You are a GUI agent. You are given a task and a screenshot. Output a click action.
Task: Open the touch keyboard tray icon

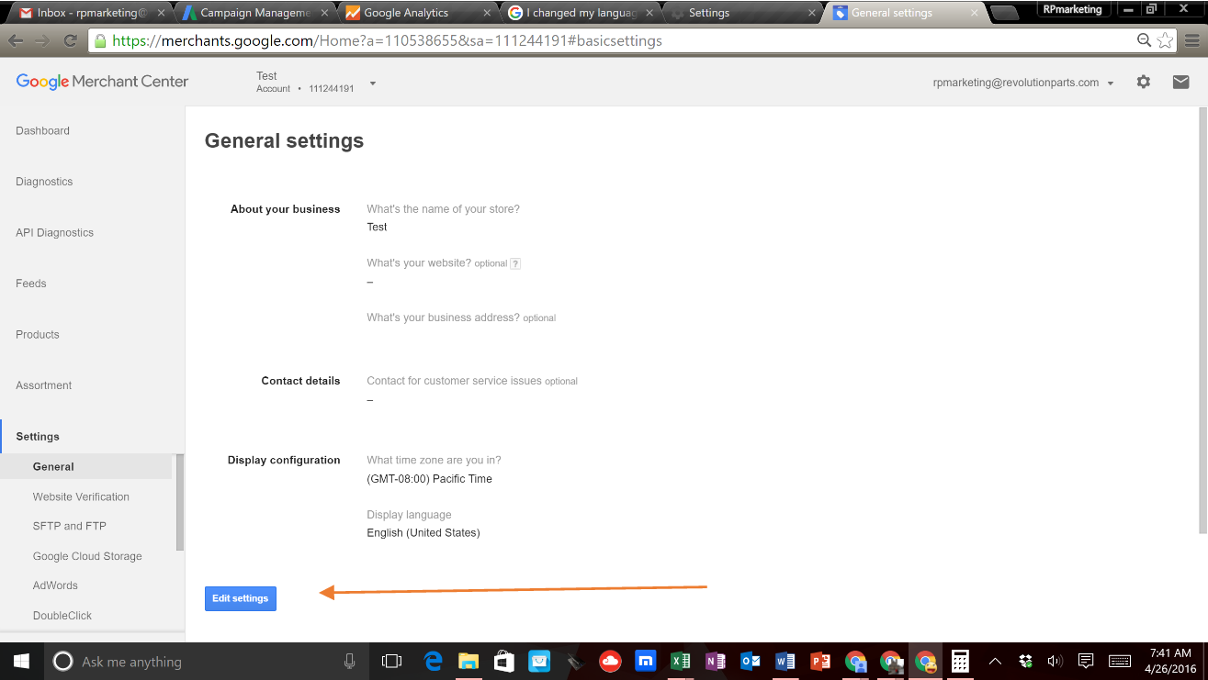[1120, 661]
